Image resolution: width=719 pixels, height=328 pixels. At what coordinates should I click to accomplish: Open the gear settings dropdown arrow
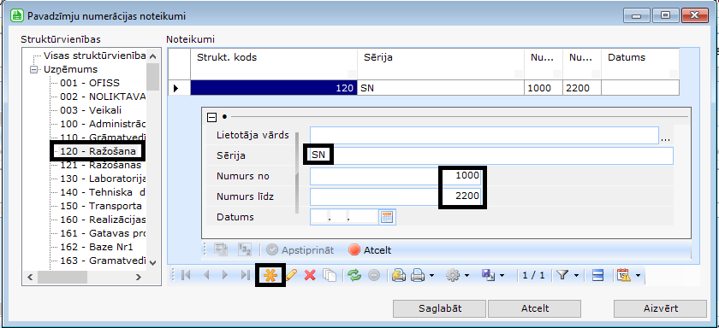point(466,275)
